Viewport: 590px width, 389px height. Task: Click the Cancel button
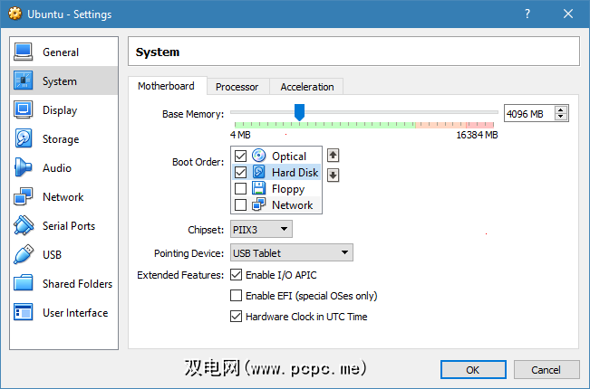(x=546, y=370)
